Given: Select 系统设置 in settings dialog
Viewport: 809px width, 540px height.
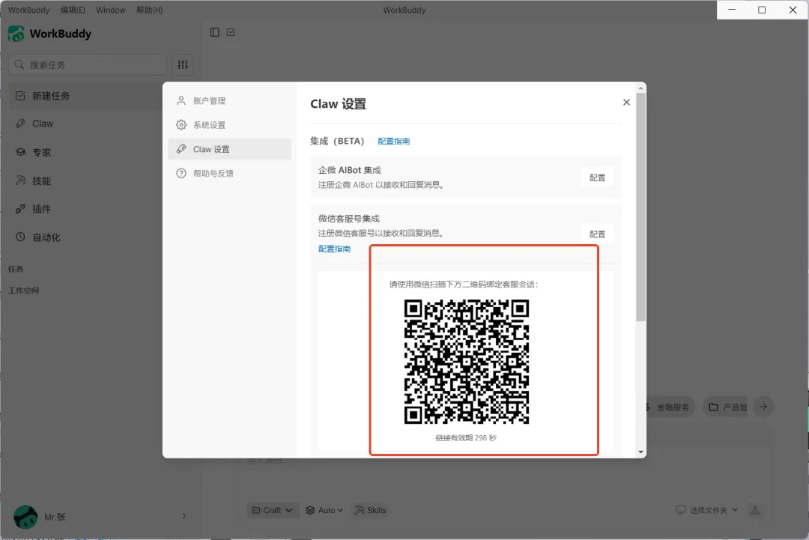Looking at the screenshot, I should pyautogui.click(x=230, y=125).
